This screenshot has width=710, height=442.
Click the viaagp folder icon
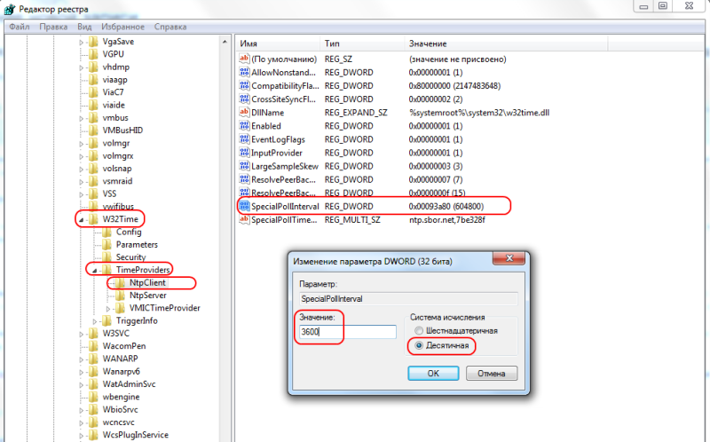[93, 79]
